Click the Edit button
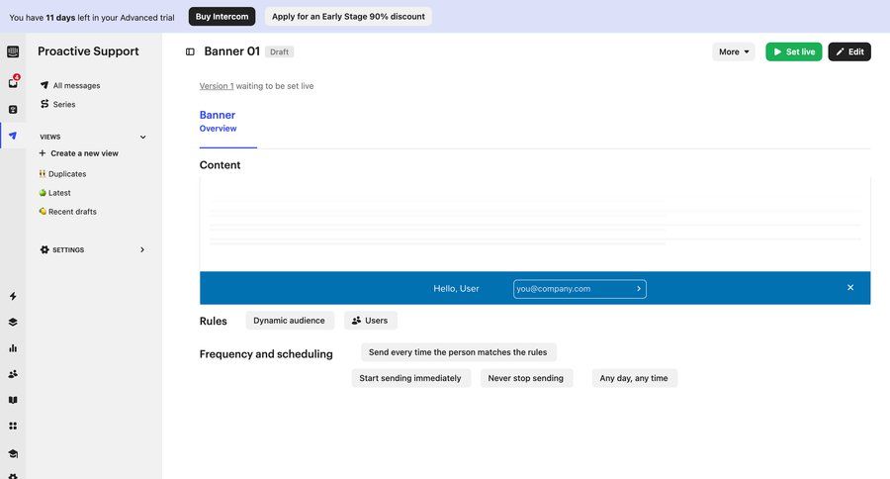Screen dimensions: 890x479 [x=849, y=51]
